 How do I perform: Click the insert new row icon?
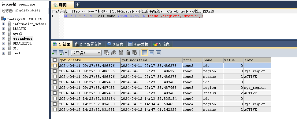coord(107,53)
